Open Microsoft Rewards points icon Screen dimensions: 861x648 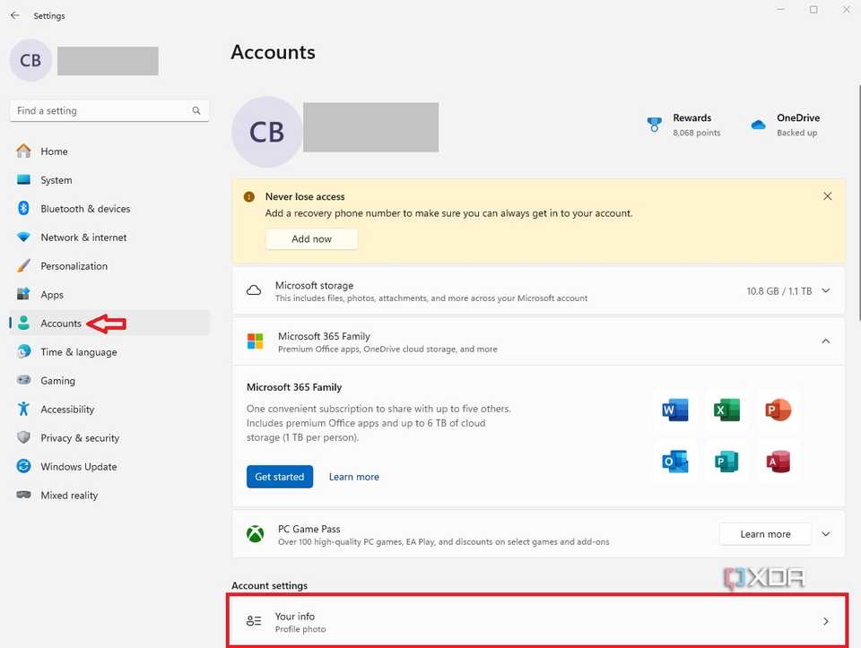pyautogui.click(x=655, y=125)
